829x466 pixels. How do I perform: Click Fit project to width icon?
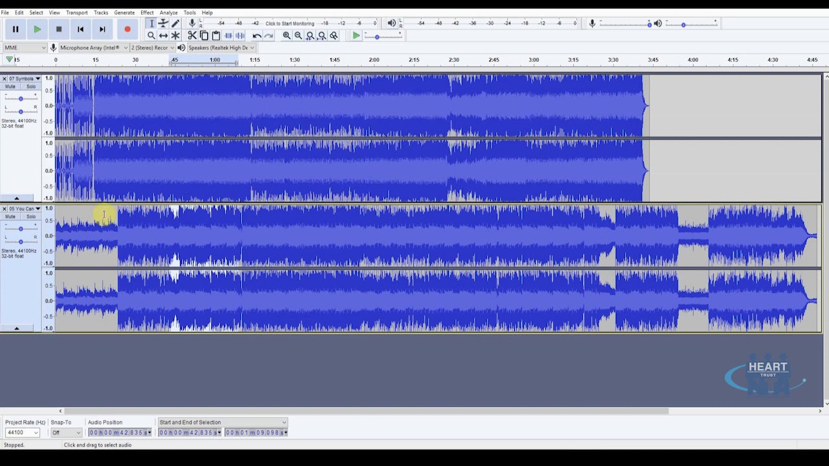coord(322,36)
